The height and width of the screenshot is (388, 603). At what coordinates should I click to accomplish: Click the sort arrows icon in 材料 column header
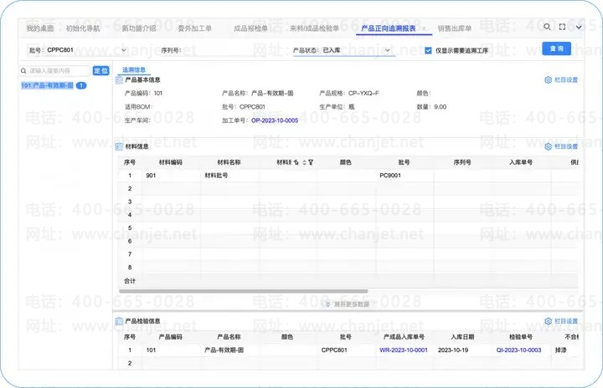click(x=304, y=162)
